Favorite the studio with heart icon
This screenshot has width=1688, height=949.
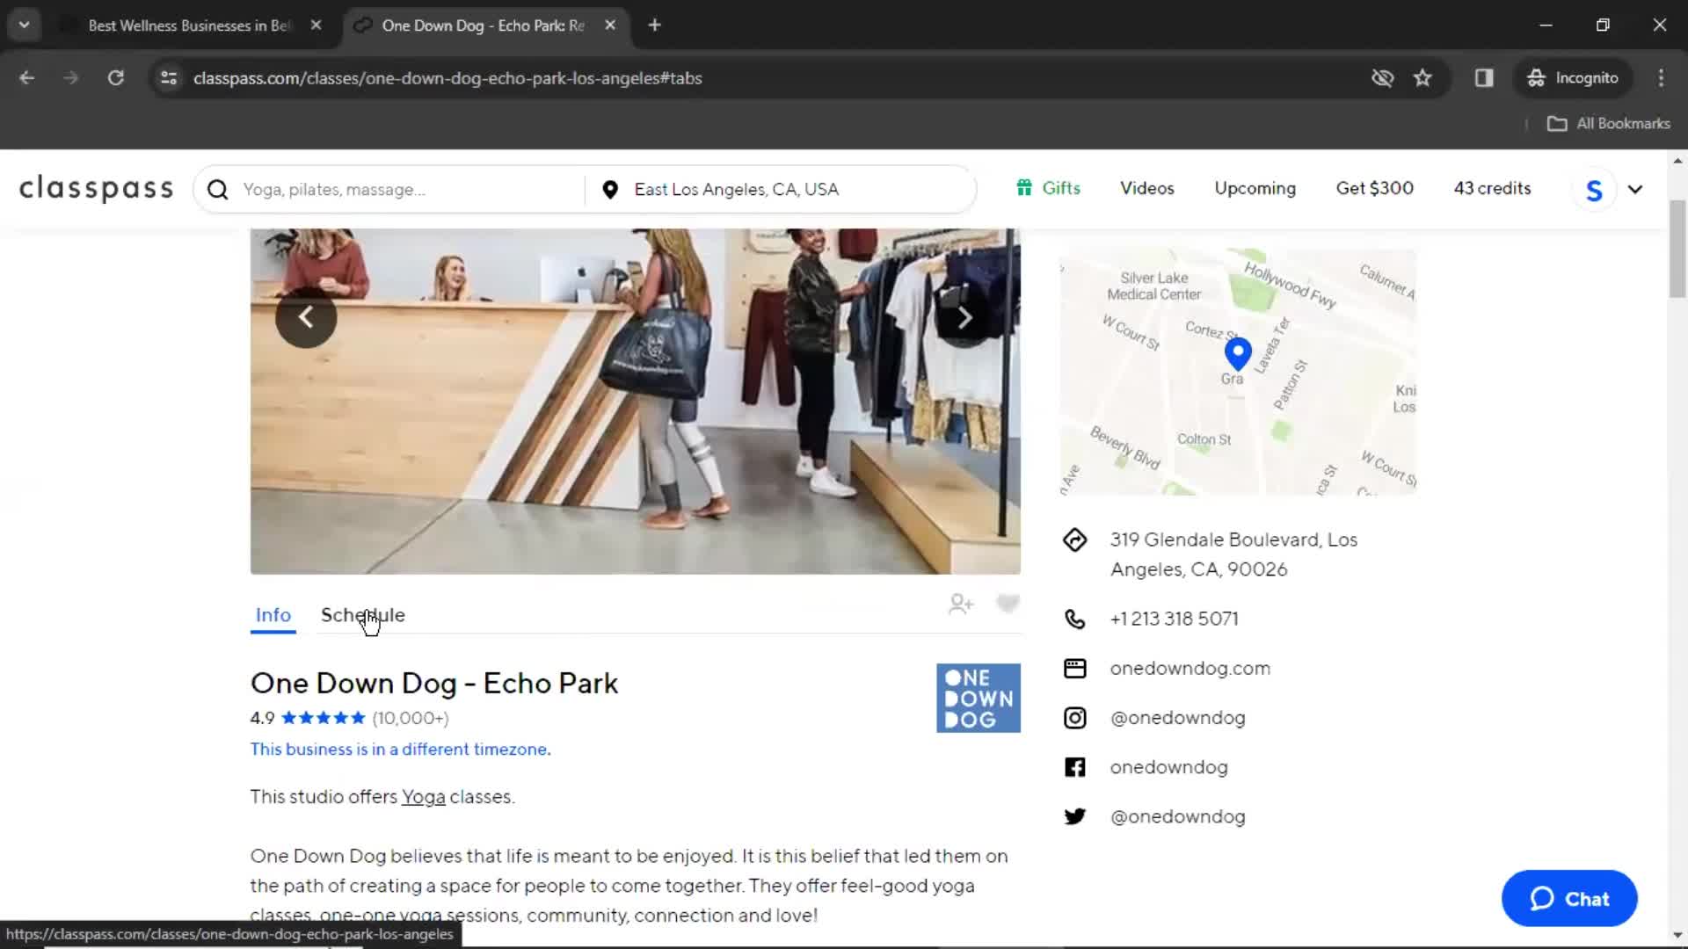coord(1008,604)
